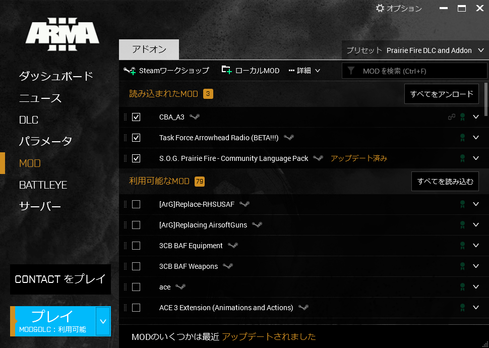Click the dependency link icon on CBA_A3 row
Viewport: 489px width, 348px height.
pos(452,117)
